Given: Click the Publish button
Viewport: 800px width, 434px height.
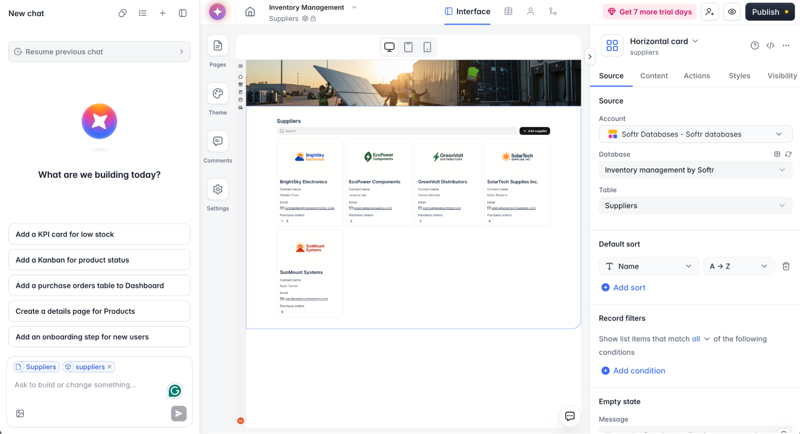Looking at the screenshot, I should point(770,12).
